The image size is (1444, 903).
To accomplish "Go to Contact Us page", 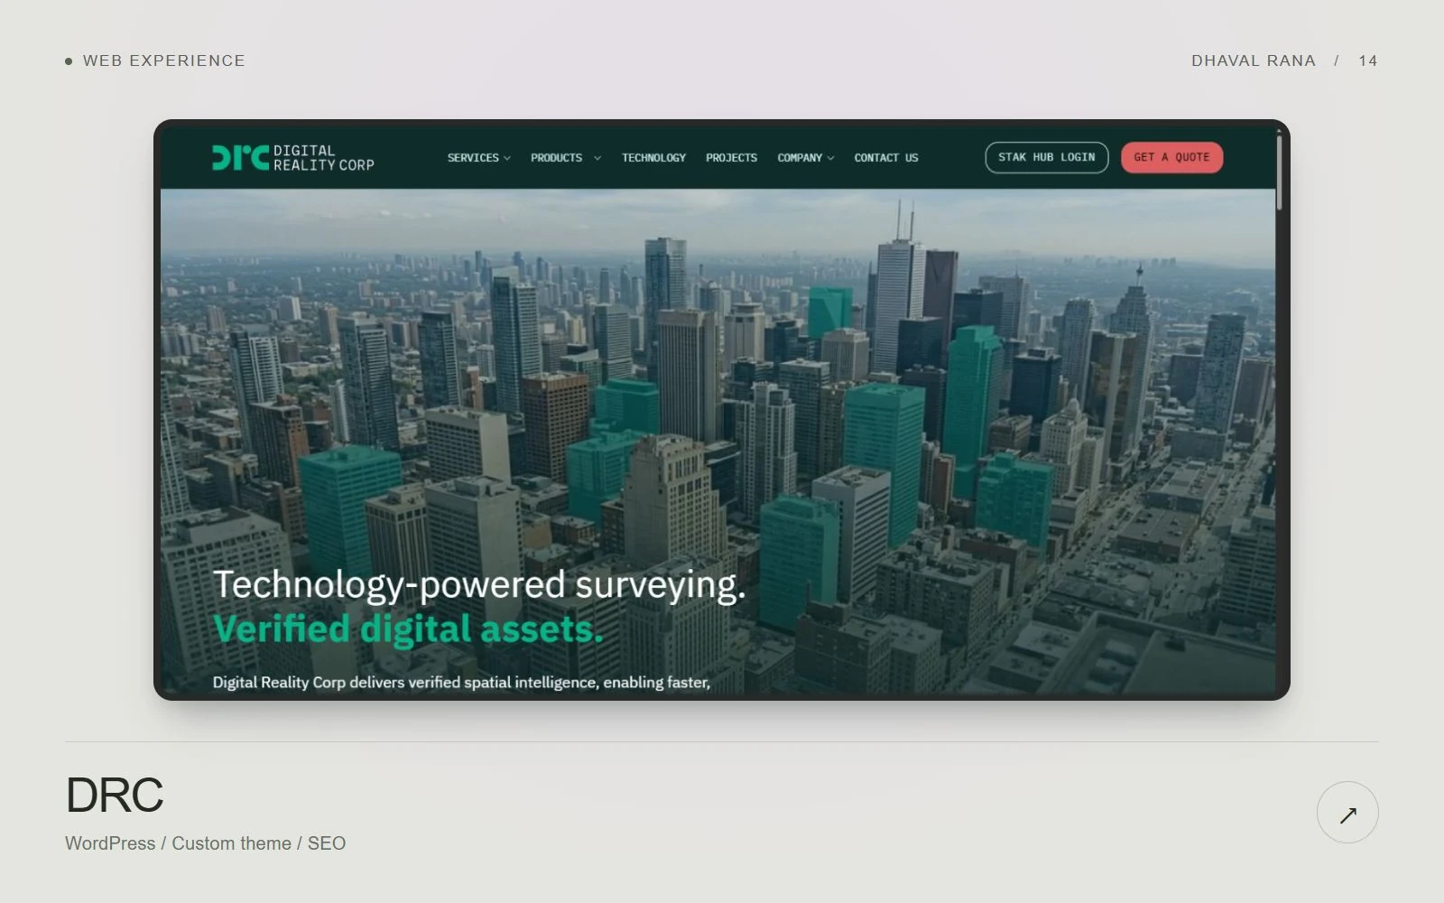I will click(886, 158).
